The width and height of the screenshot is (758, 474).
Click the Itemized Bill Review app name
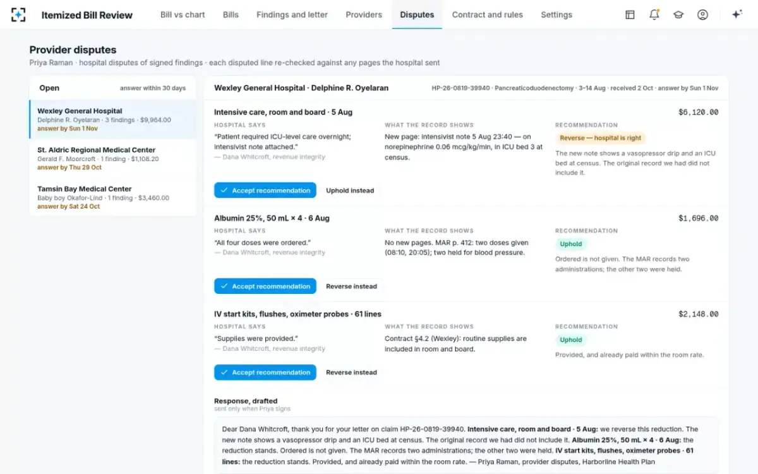coord(87,15)
